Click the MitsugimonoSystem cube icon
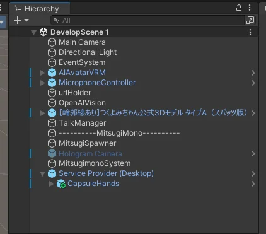Screen dimensions: 266x234 tap(52, 163)
